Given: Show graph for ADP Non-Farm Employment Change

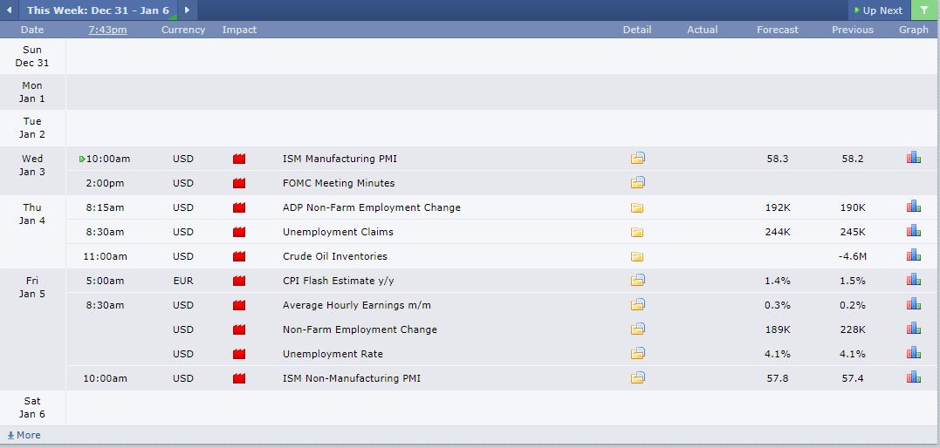Looking at the screenshot, I should 914,207.
